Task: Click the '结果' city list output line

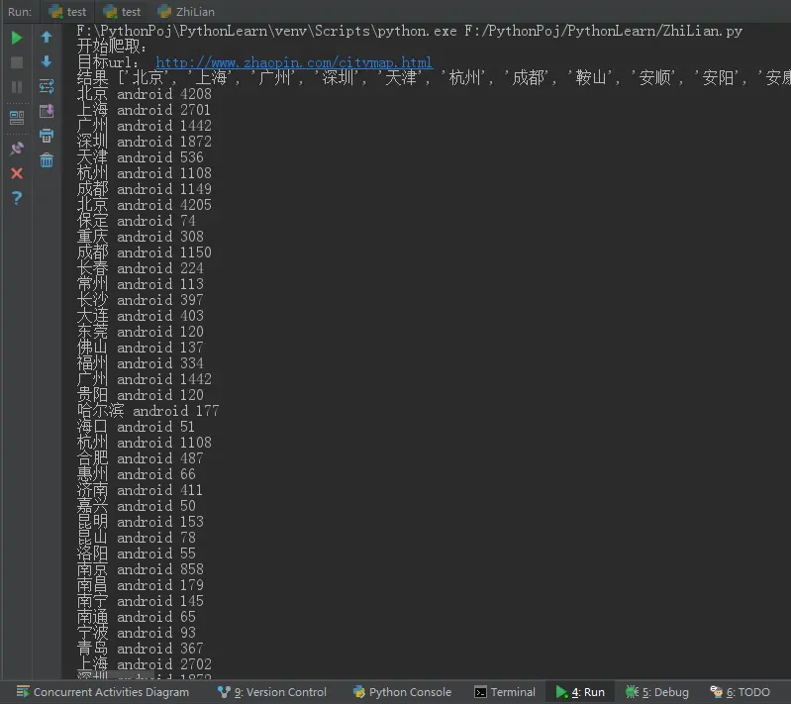Action: [x=434, y=78]
